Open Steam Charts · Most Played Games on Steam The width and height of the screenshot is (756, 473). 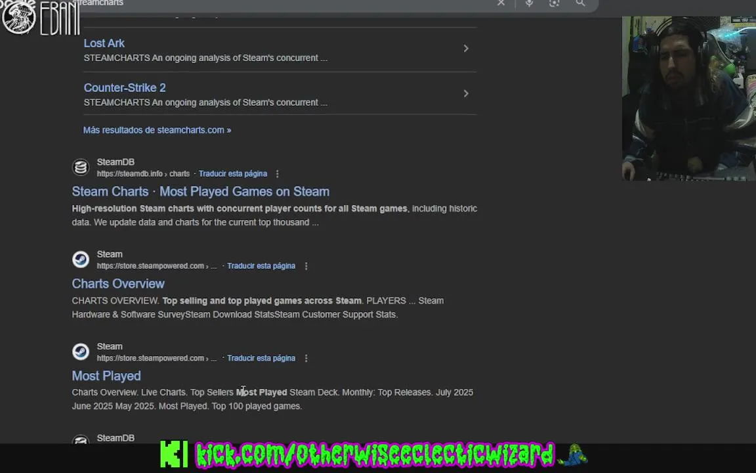pyautogui.click(x=201, y=192)
